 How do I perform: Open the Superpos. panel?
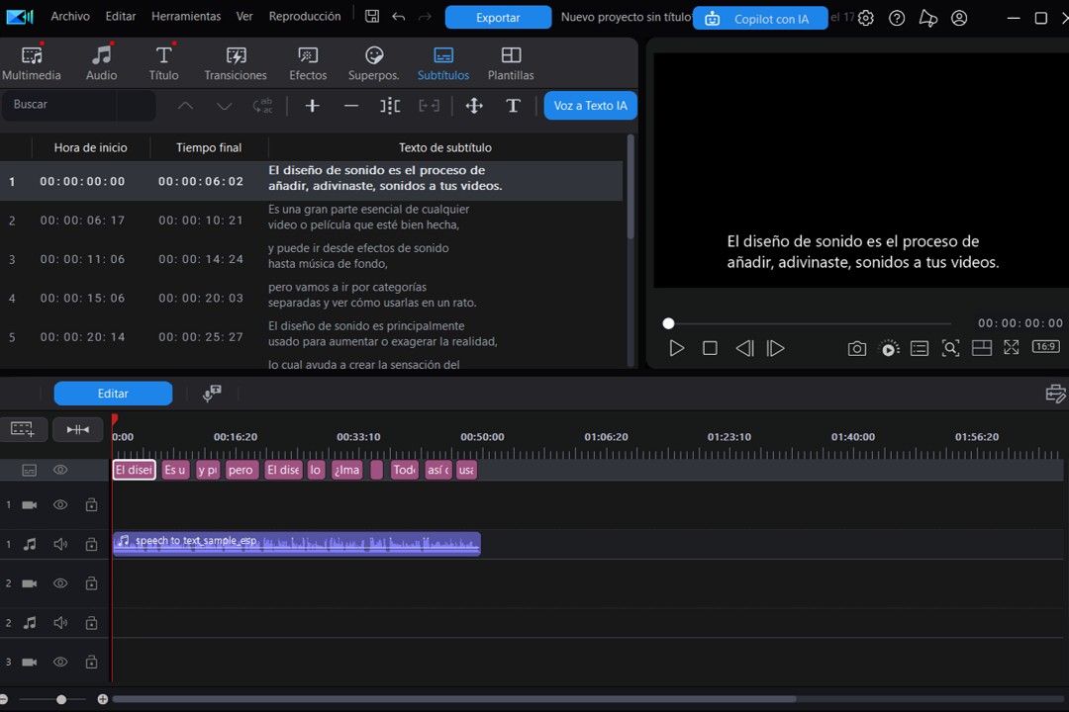click(373, 61)
